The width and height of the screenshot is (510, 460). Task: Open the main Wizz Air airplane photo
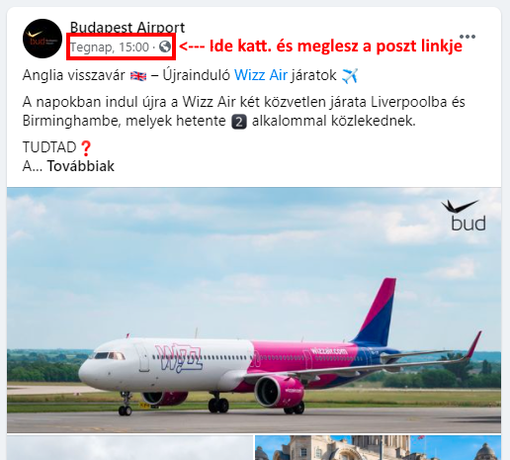tap(254, 310)
